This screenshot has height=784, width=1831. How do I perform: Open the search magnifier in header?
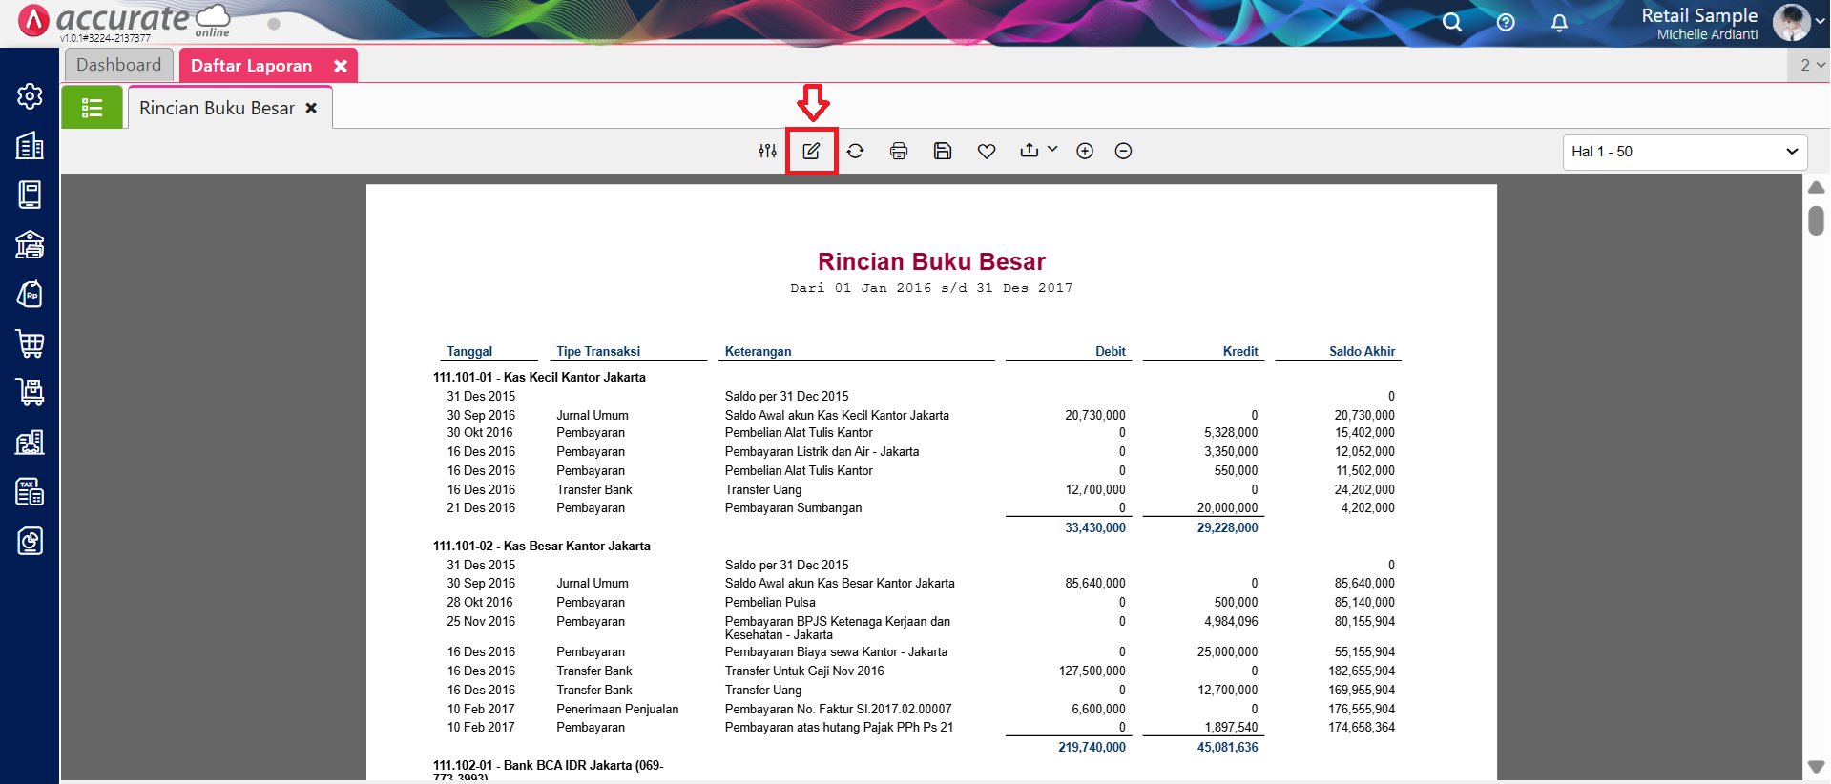coord(1452,22)
